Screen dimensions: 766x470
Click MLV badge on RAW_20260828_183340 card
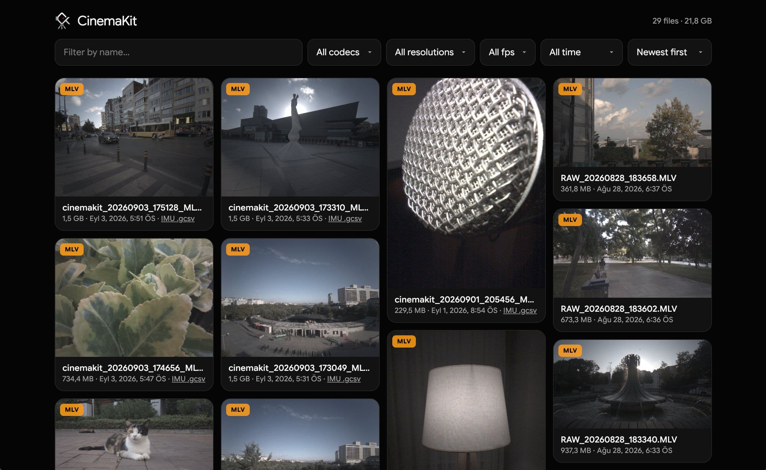[570, 351]
